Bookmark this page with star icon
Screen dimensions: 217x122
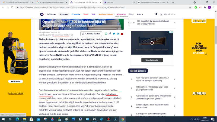pos(190,8)
